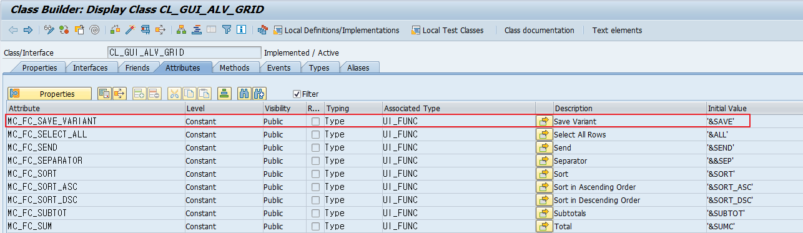803x233 pixels.
Task: Click the Class/Interface name field
Action: 184,52
